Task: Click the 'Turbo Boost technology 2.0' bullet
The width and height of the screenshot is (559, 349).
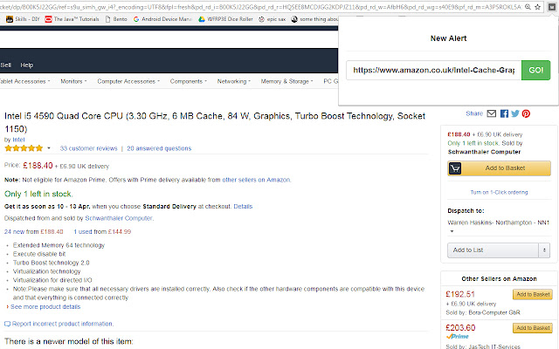Action: click(x=51, y=263)
